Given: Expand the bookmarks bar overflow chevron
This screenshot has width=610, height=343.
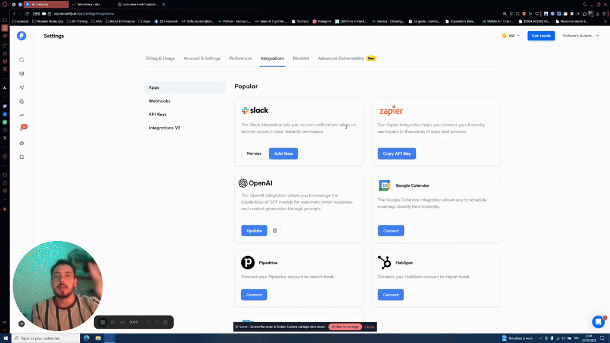Looking at the screenshot, I should point(605,21).
